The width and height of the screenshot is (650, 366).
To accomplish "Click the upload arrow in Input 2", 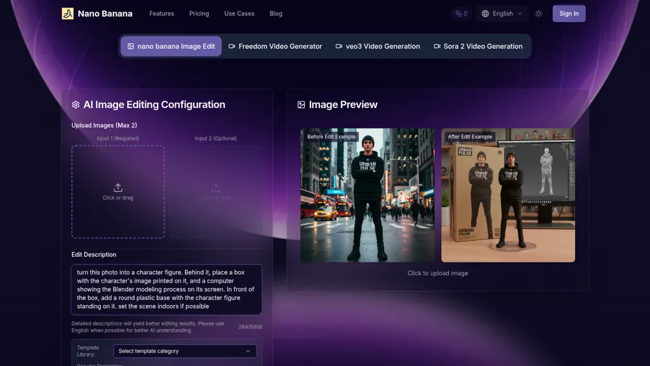I will [216, 187].
